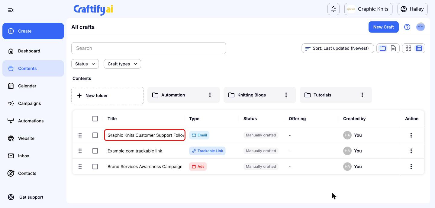This screenshot has height=208, width=435.
Task: Switch to folder view icon
Action: click(383, 48)
